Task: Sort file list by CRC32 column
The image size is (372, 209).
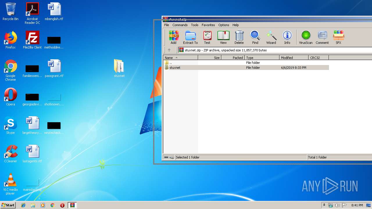Action: coord(319,58)
